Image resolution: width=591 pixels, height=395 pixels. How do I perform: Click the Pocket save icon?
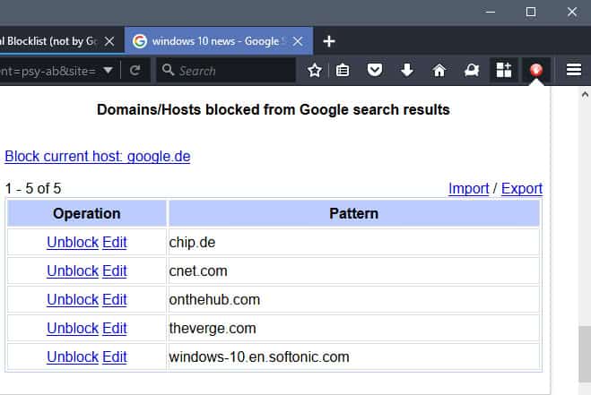[x=375, y=70]
